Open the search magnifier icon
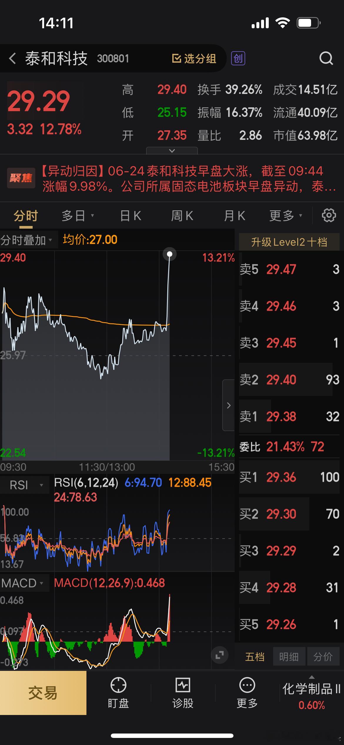Viewport: 344px width, 745px height. [326, 58]
